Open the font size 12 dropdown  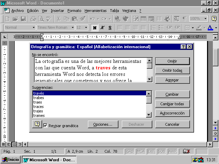86,27
